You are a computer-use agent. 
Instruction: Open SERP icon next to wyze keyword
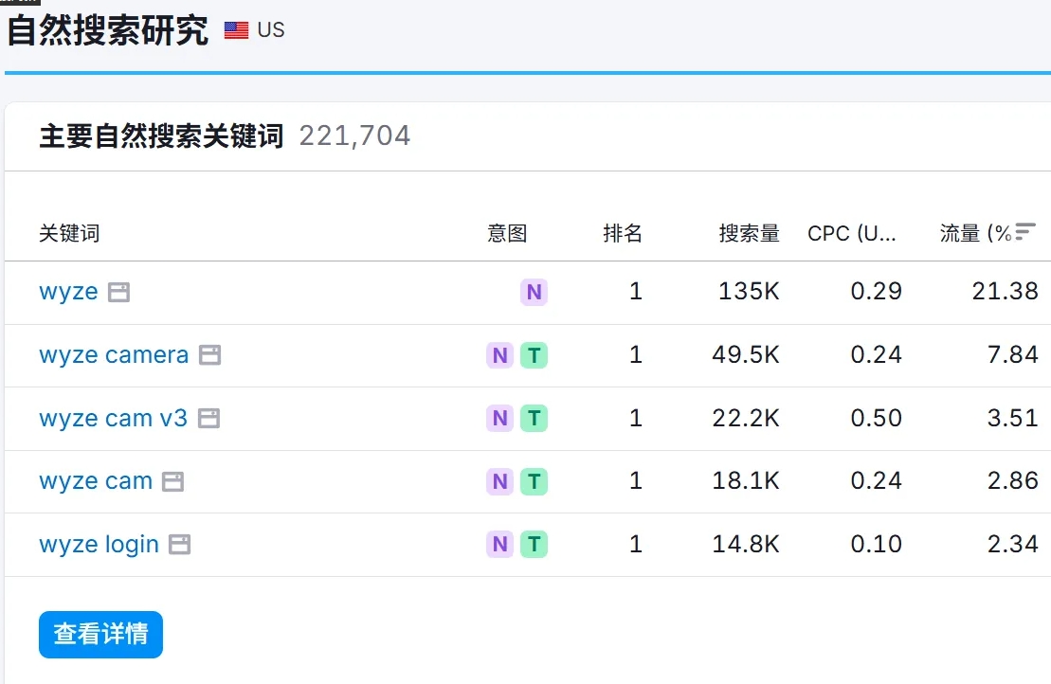[118, 292]
